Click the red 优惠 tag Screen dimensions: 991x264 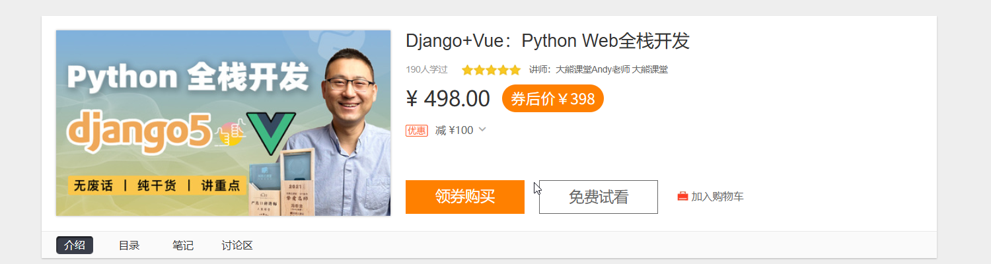[416, 131]
